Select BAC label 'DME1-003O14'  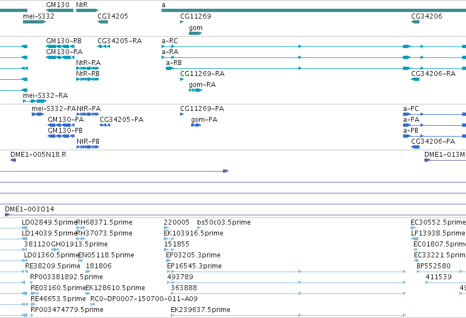click(x=30, y=209)
